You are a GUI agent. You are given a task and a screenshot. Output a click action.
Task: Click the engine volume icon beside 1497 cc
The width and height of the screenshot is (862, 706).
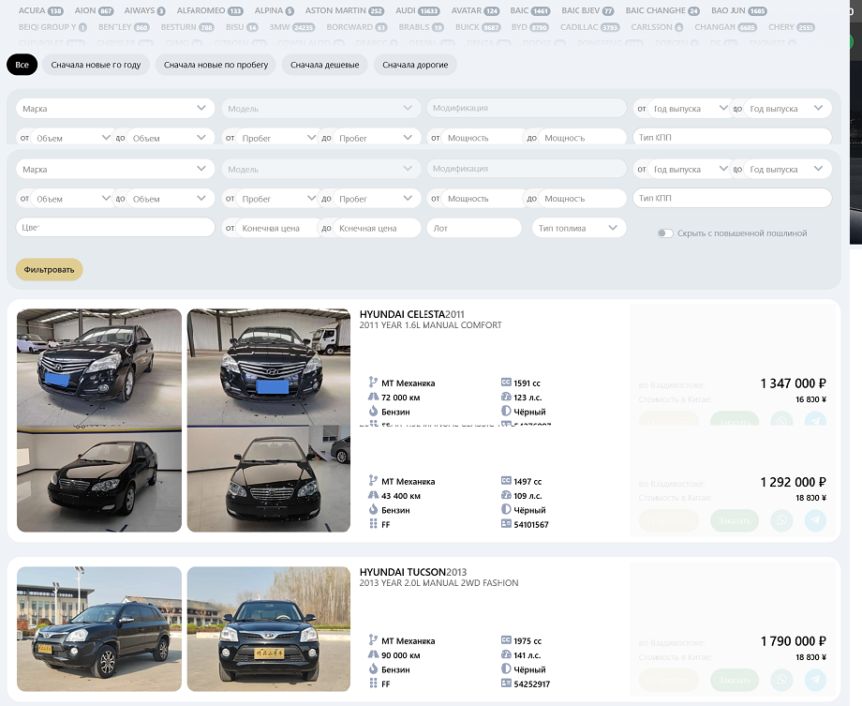point(506,481)
